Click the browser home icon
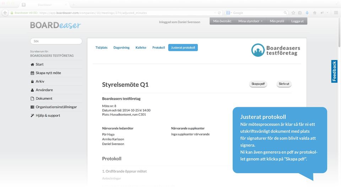The width and height of the screenshot is (341, 187). 314,13
